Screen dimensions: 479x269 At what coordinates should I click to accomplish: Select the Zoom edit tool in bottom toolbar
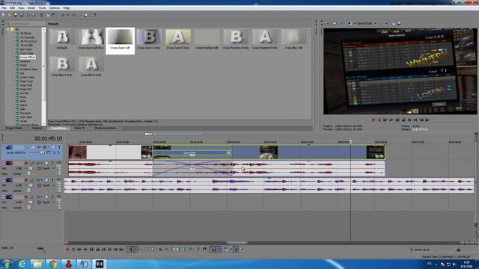tap(153, 250)
